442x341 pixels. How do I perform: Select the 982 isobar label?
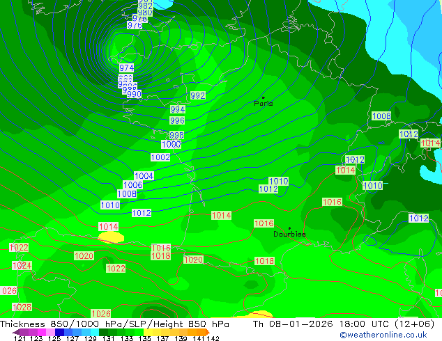click(146, 6)
